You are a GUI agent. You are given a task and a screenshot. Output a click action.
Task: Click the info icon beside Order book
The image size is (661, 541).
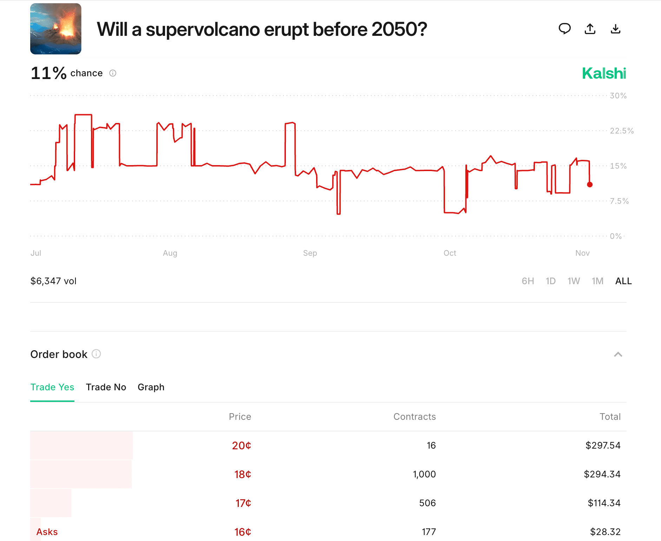pos(96,354)
